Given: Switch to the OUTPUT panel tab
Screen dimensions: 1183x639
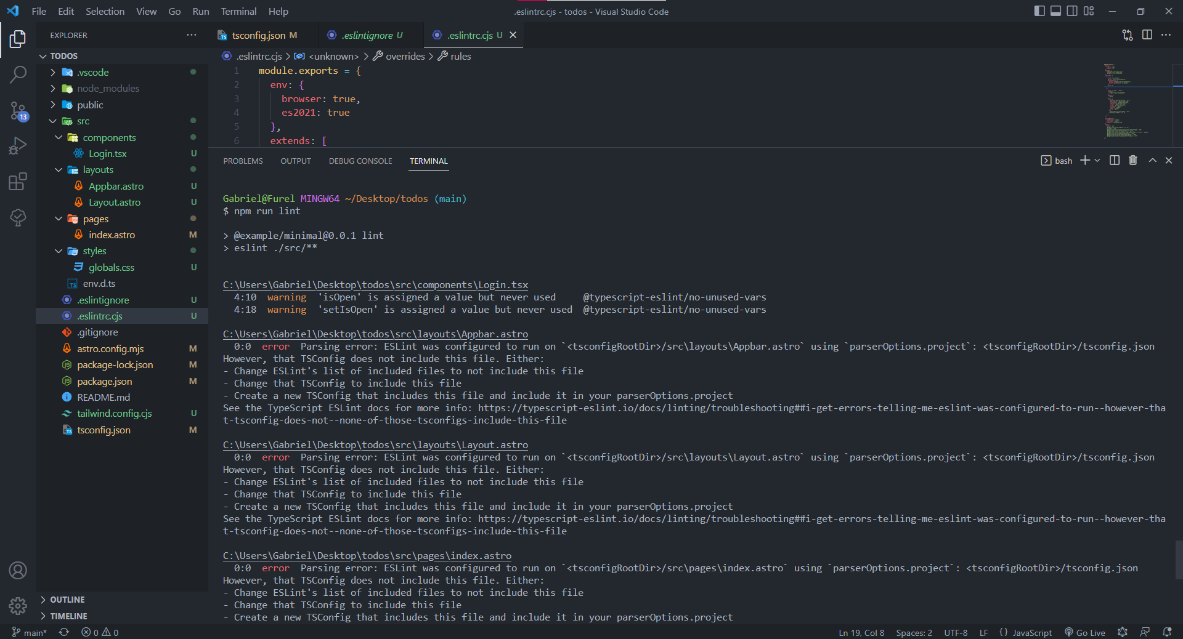Looking at the screenshot, I should tap(296, 161).
